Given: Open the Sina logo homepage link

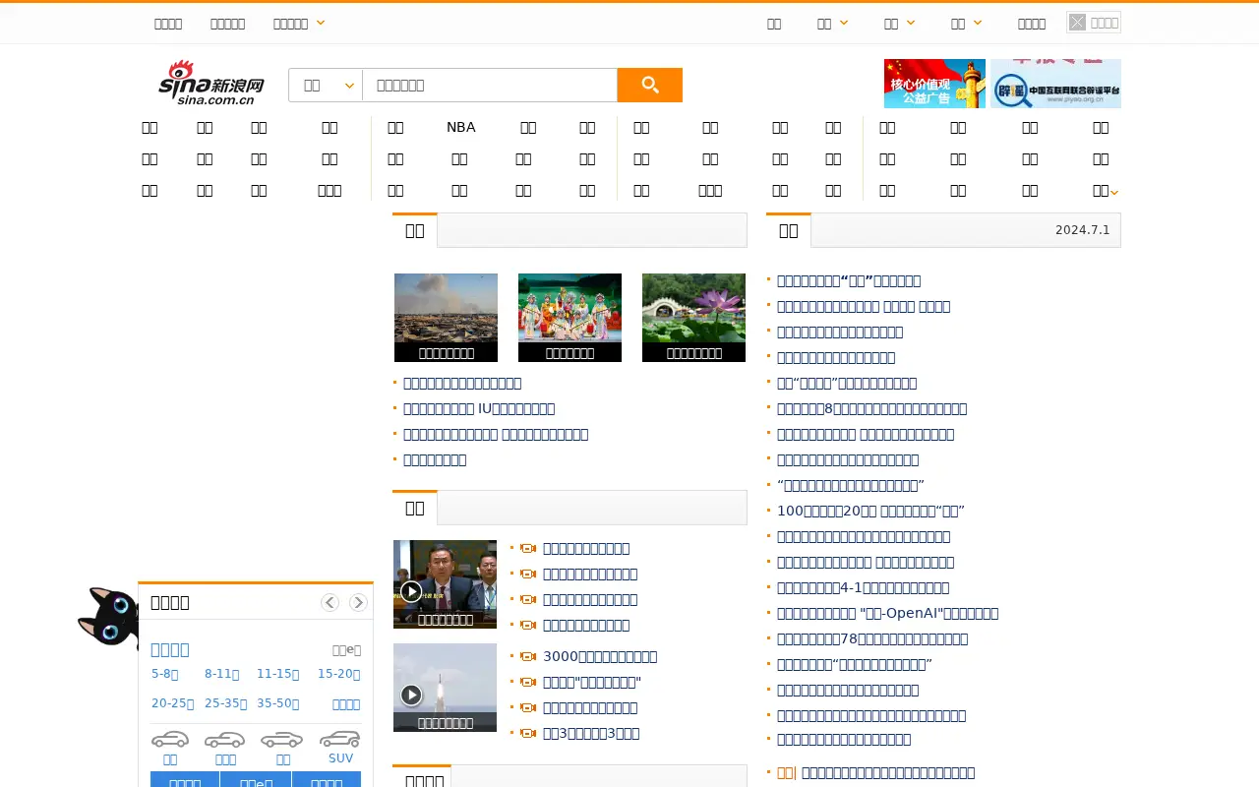Looking at the screenshot, I should pos(211,83).
